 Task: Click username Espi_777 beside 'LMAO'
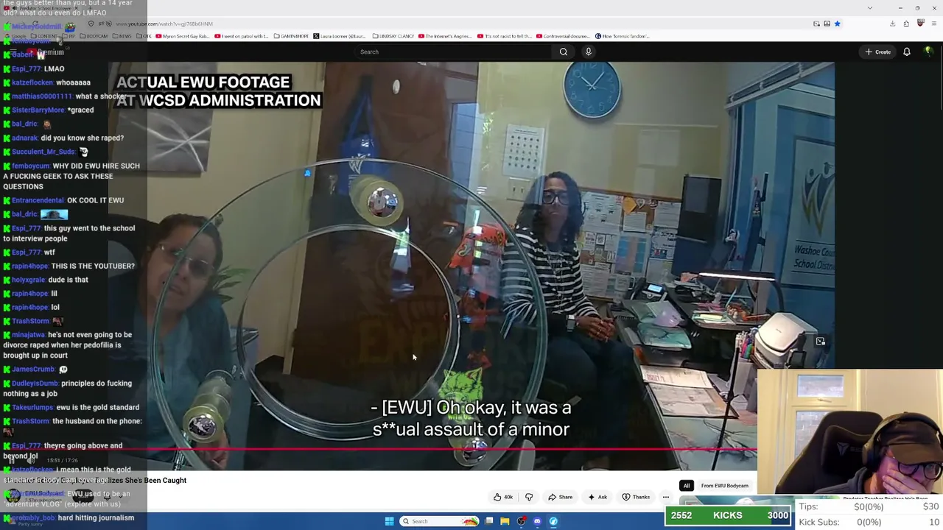click(26, 68)
